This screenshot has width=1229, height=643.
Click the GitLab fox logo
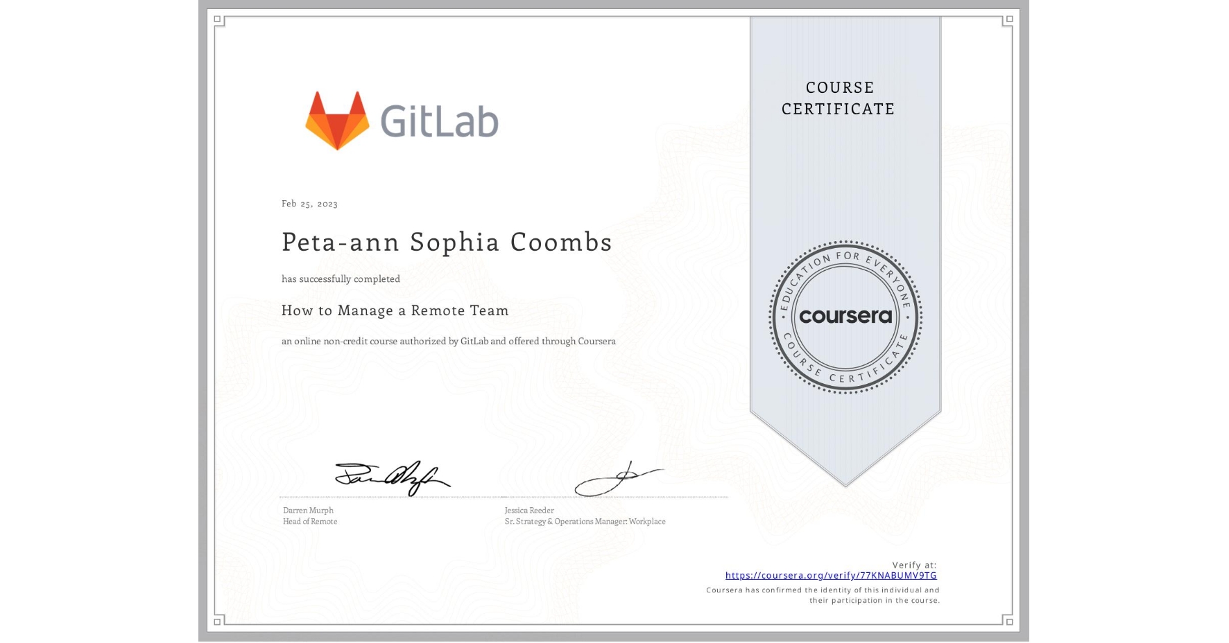(x=338, y=119)
